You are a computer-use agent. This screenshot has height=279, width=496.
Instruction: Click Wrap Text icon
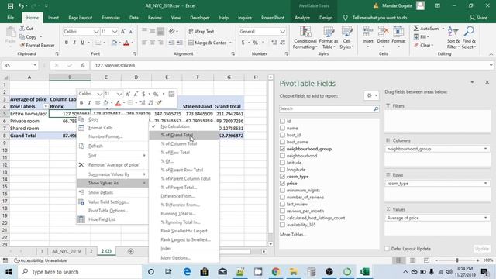pyautogui.click(x=191, y=31)
